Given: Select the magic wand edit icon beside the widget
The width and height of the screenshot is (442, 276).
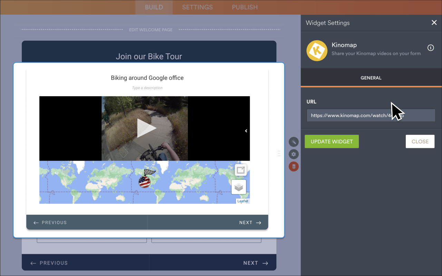Looking at the screenshot, I should [294, 142].
